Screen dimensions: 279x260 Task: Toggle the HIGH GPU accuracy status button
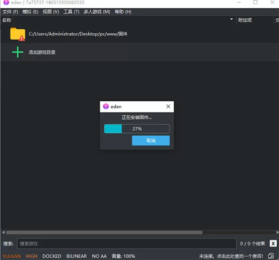pos(32,256)
